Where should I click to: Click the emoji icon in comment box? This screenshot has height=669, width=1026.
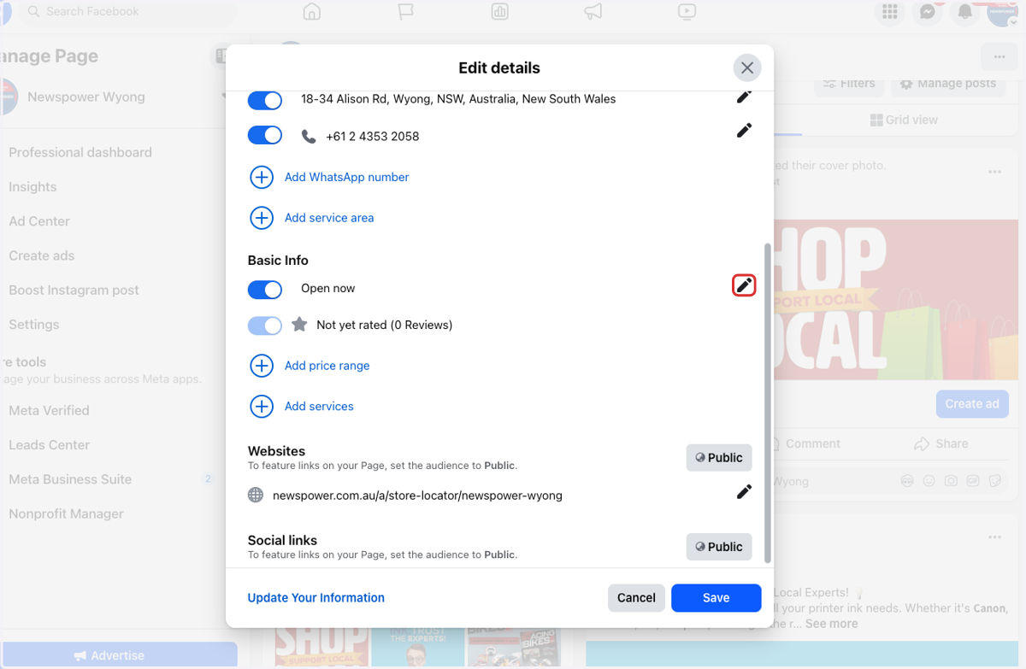tap(929, 482)
